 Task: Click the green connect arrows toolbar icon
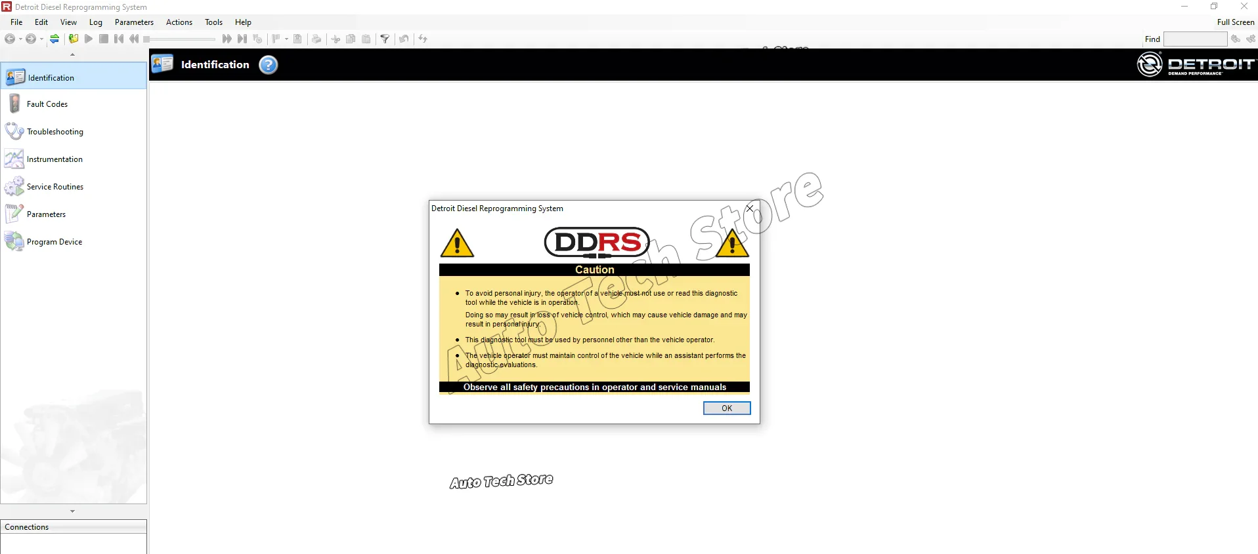coord(54,39)
